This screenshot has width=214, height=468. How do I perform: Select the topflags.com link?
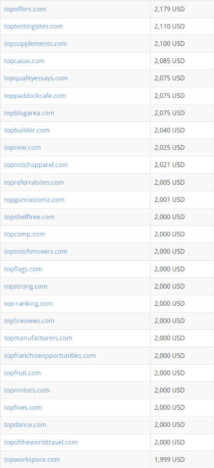tap(23, 269)
